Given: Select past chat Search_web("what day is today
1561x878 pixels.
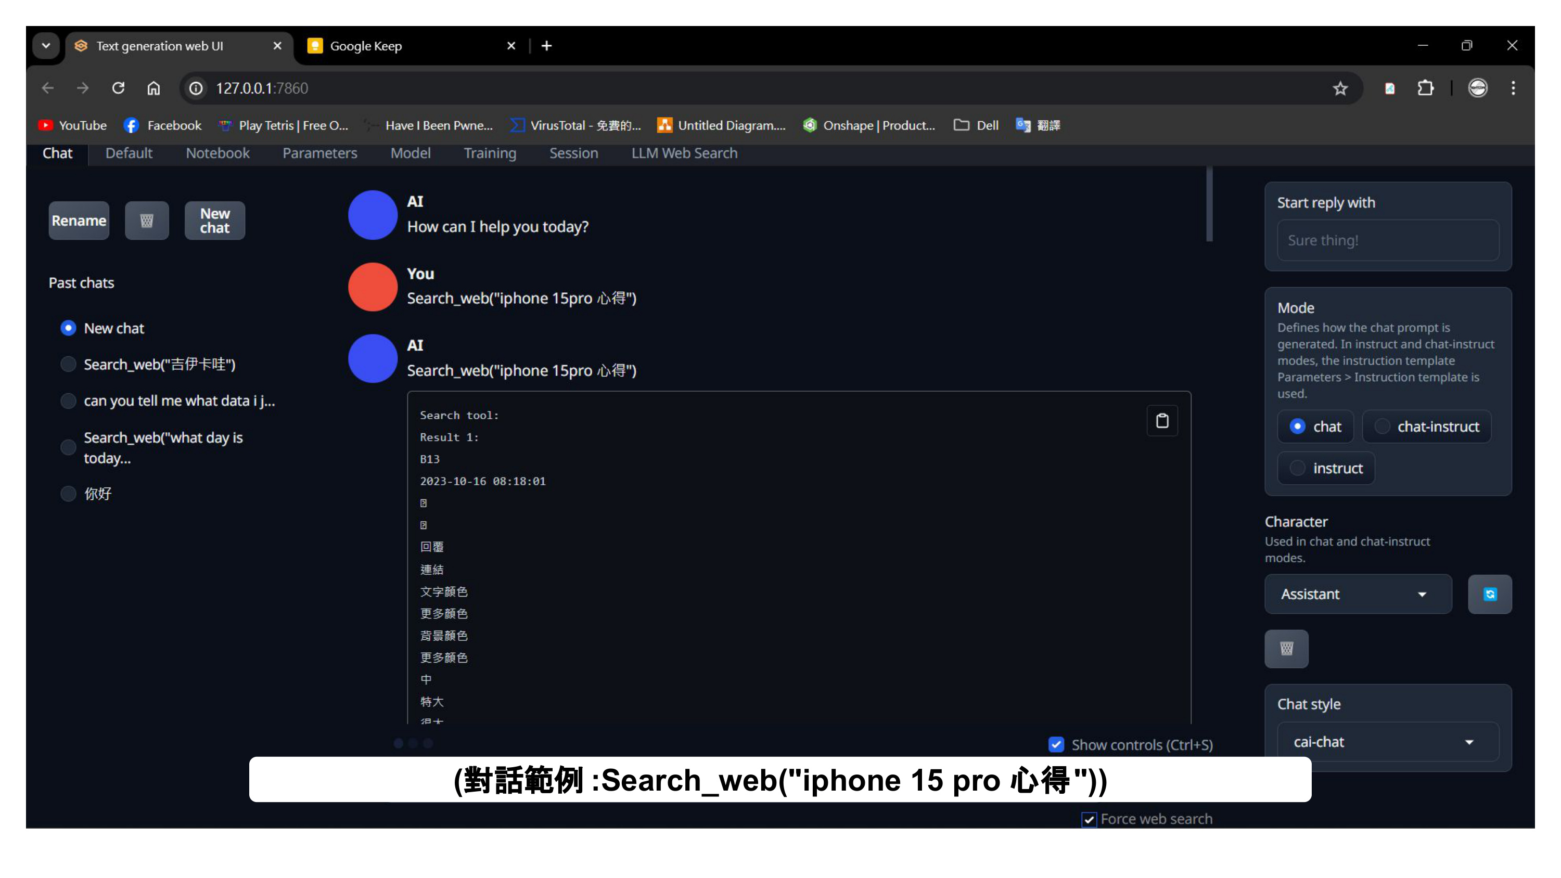Looking at the screenshot, I should coord(151,448).
